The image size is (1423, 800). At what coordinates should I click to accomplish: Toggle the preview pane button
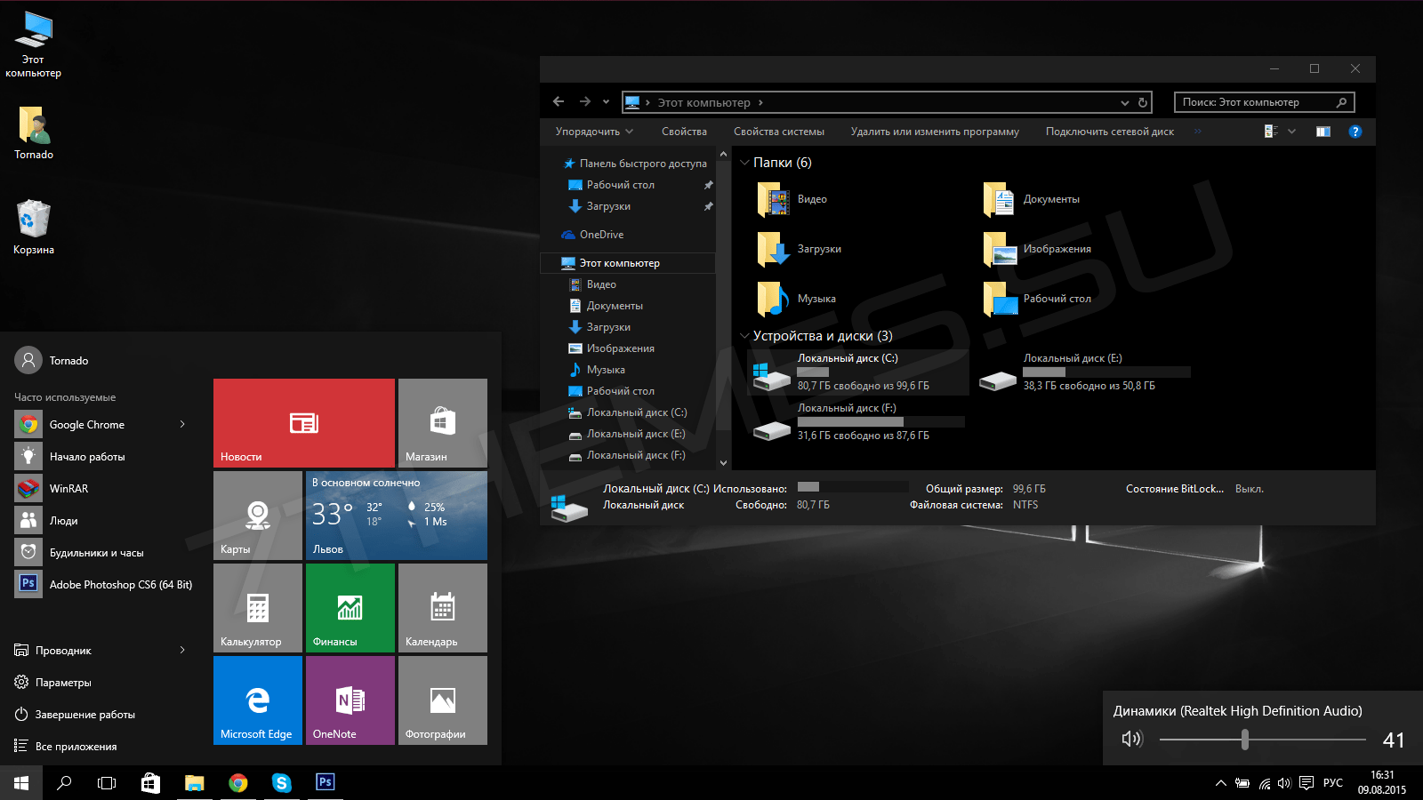(x=1323, y=132)
